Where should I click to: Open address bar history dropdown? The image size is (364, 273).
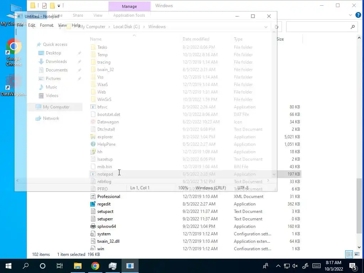tap(266, 27)
